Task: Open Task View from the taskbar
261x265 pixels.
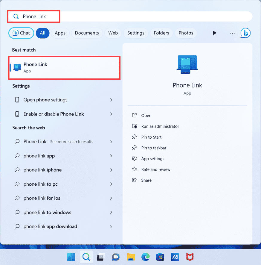Action: [100, 257]
